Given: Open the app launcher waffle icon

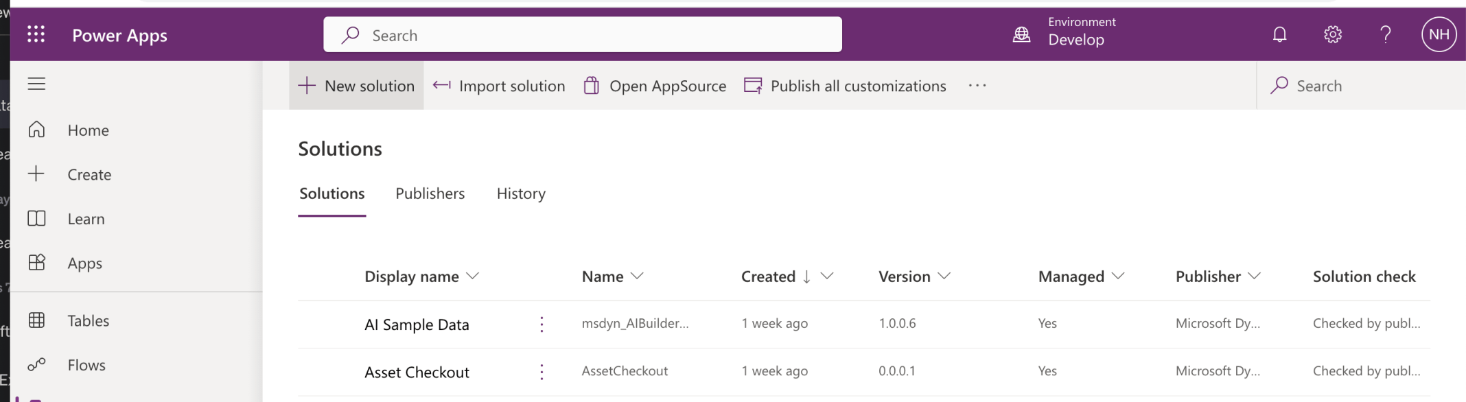Looking at the screenshot, I should [x=36, y=34].
